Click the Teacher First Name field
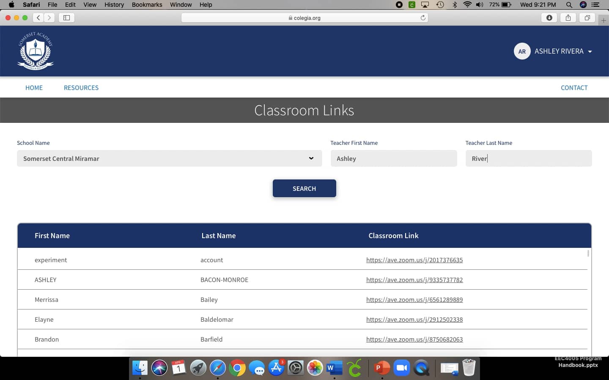 click(x=394, y=158)
